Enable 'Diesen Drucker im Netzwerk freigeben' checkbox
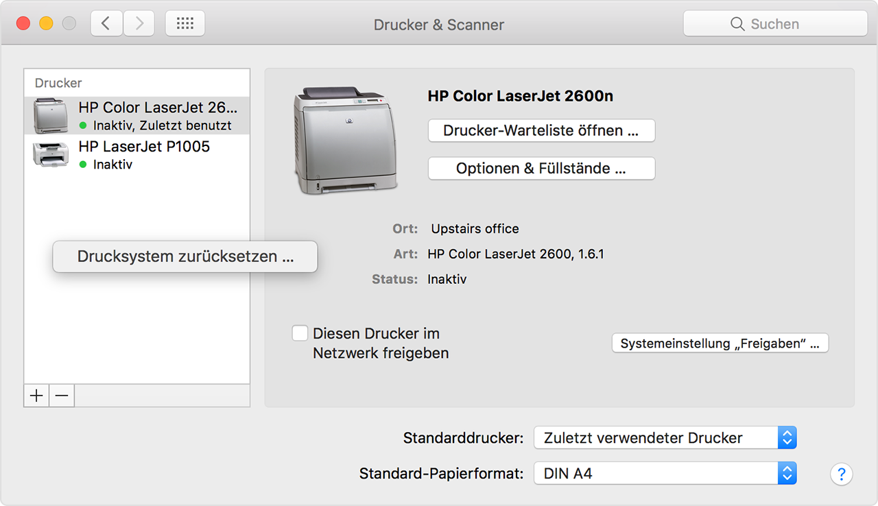Screen dimensions: 878x506 click(x=300, y=333)
